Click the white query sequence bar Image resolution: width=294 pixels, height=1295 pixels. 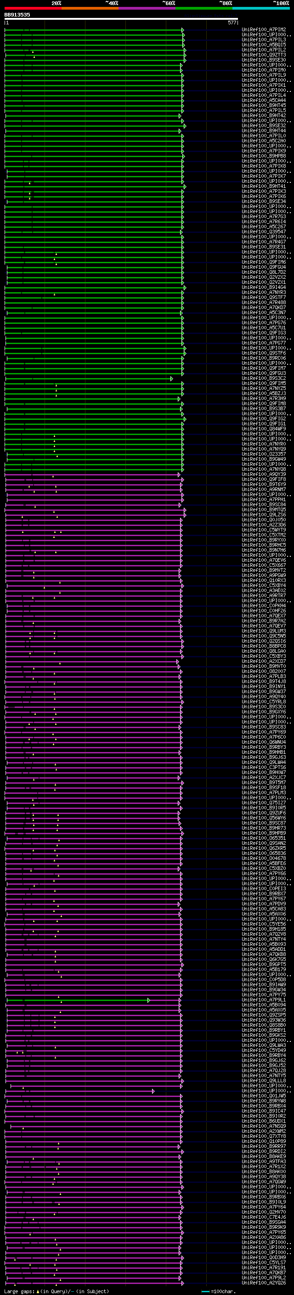121,18
